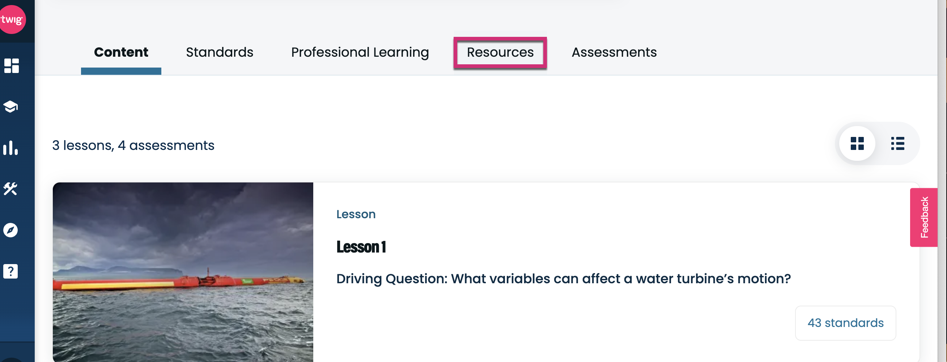Open the hammer and wrench tools icon
The image size is (947, 362).
coord(10,189)
